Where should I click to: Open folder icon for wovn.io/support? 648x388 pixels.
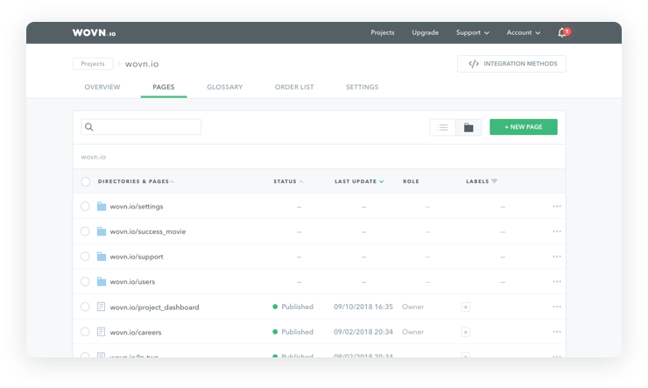click(x=102, y=257)
